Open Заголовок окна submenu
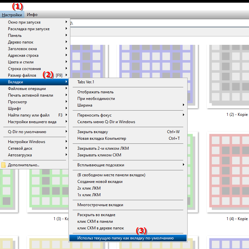 (34, 49)
